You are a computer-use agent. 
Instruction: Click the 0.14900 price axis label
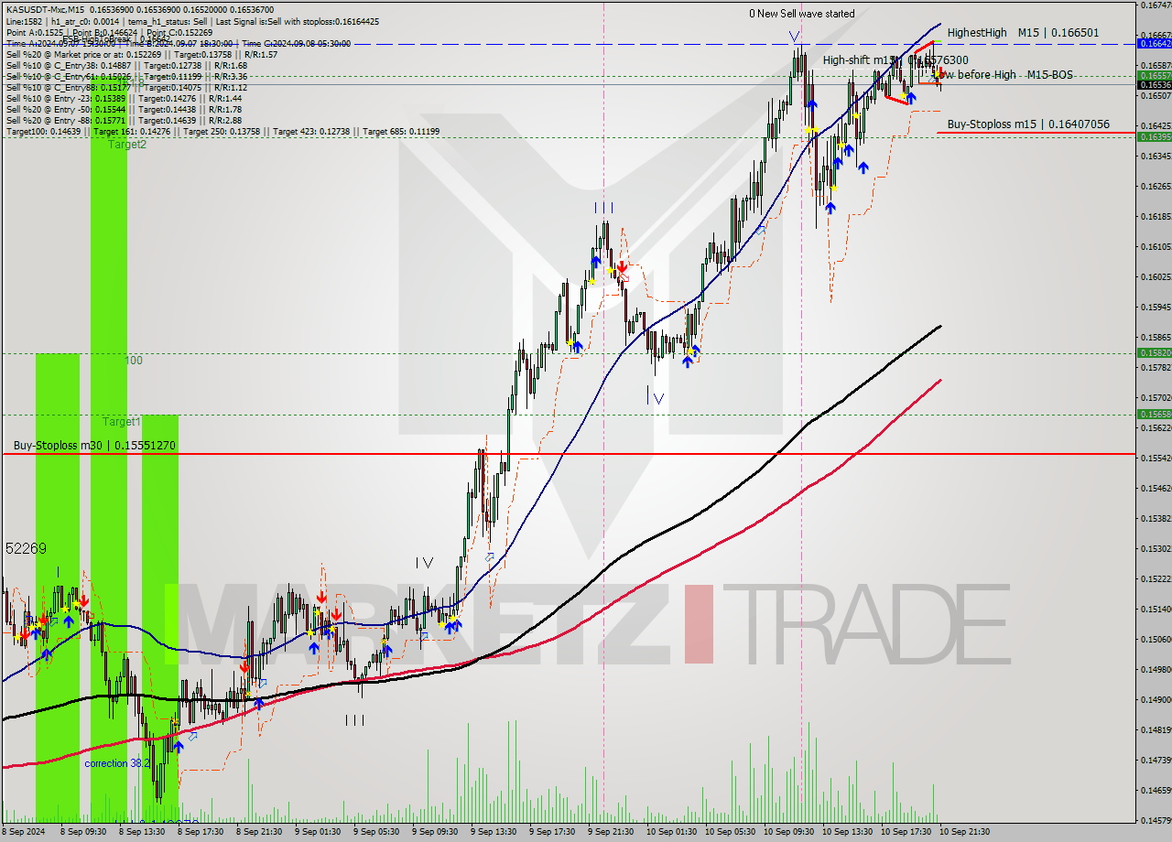click(x=1154, y=699)
